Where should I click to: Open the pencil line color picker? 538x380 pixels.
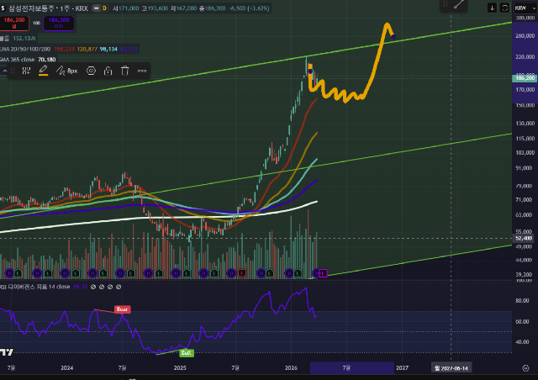(43, 71)
